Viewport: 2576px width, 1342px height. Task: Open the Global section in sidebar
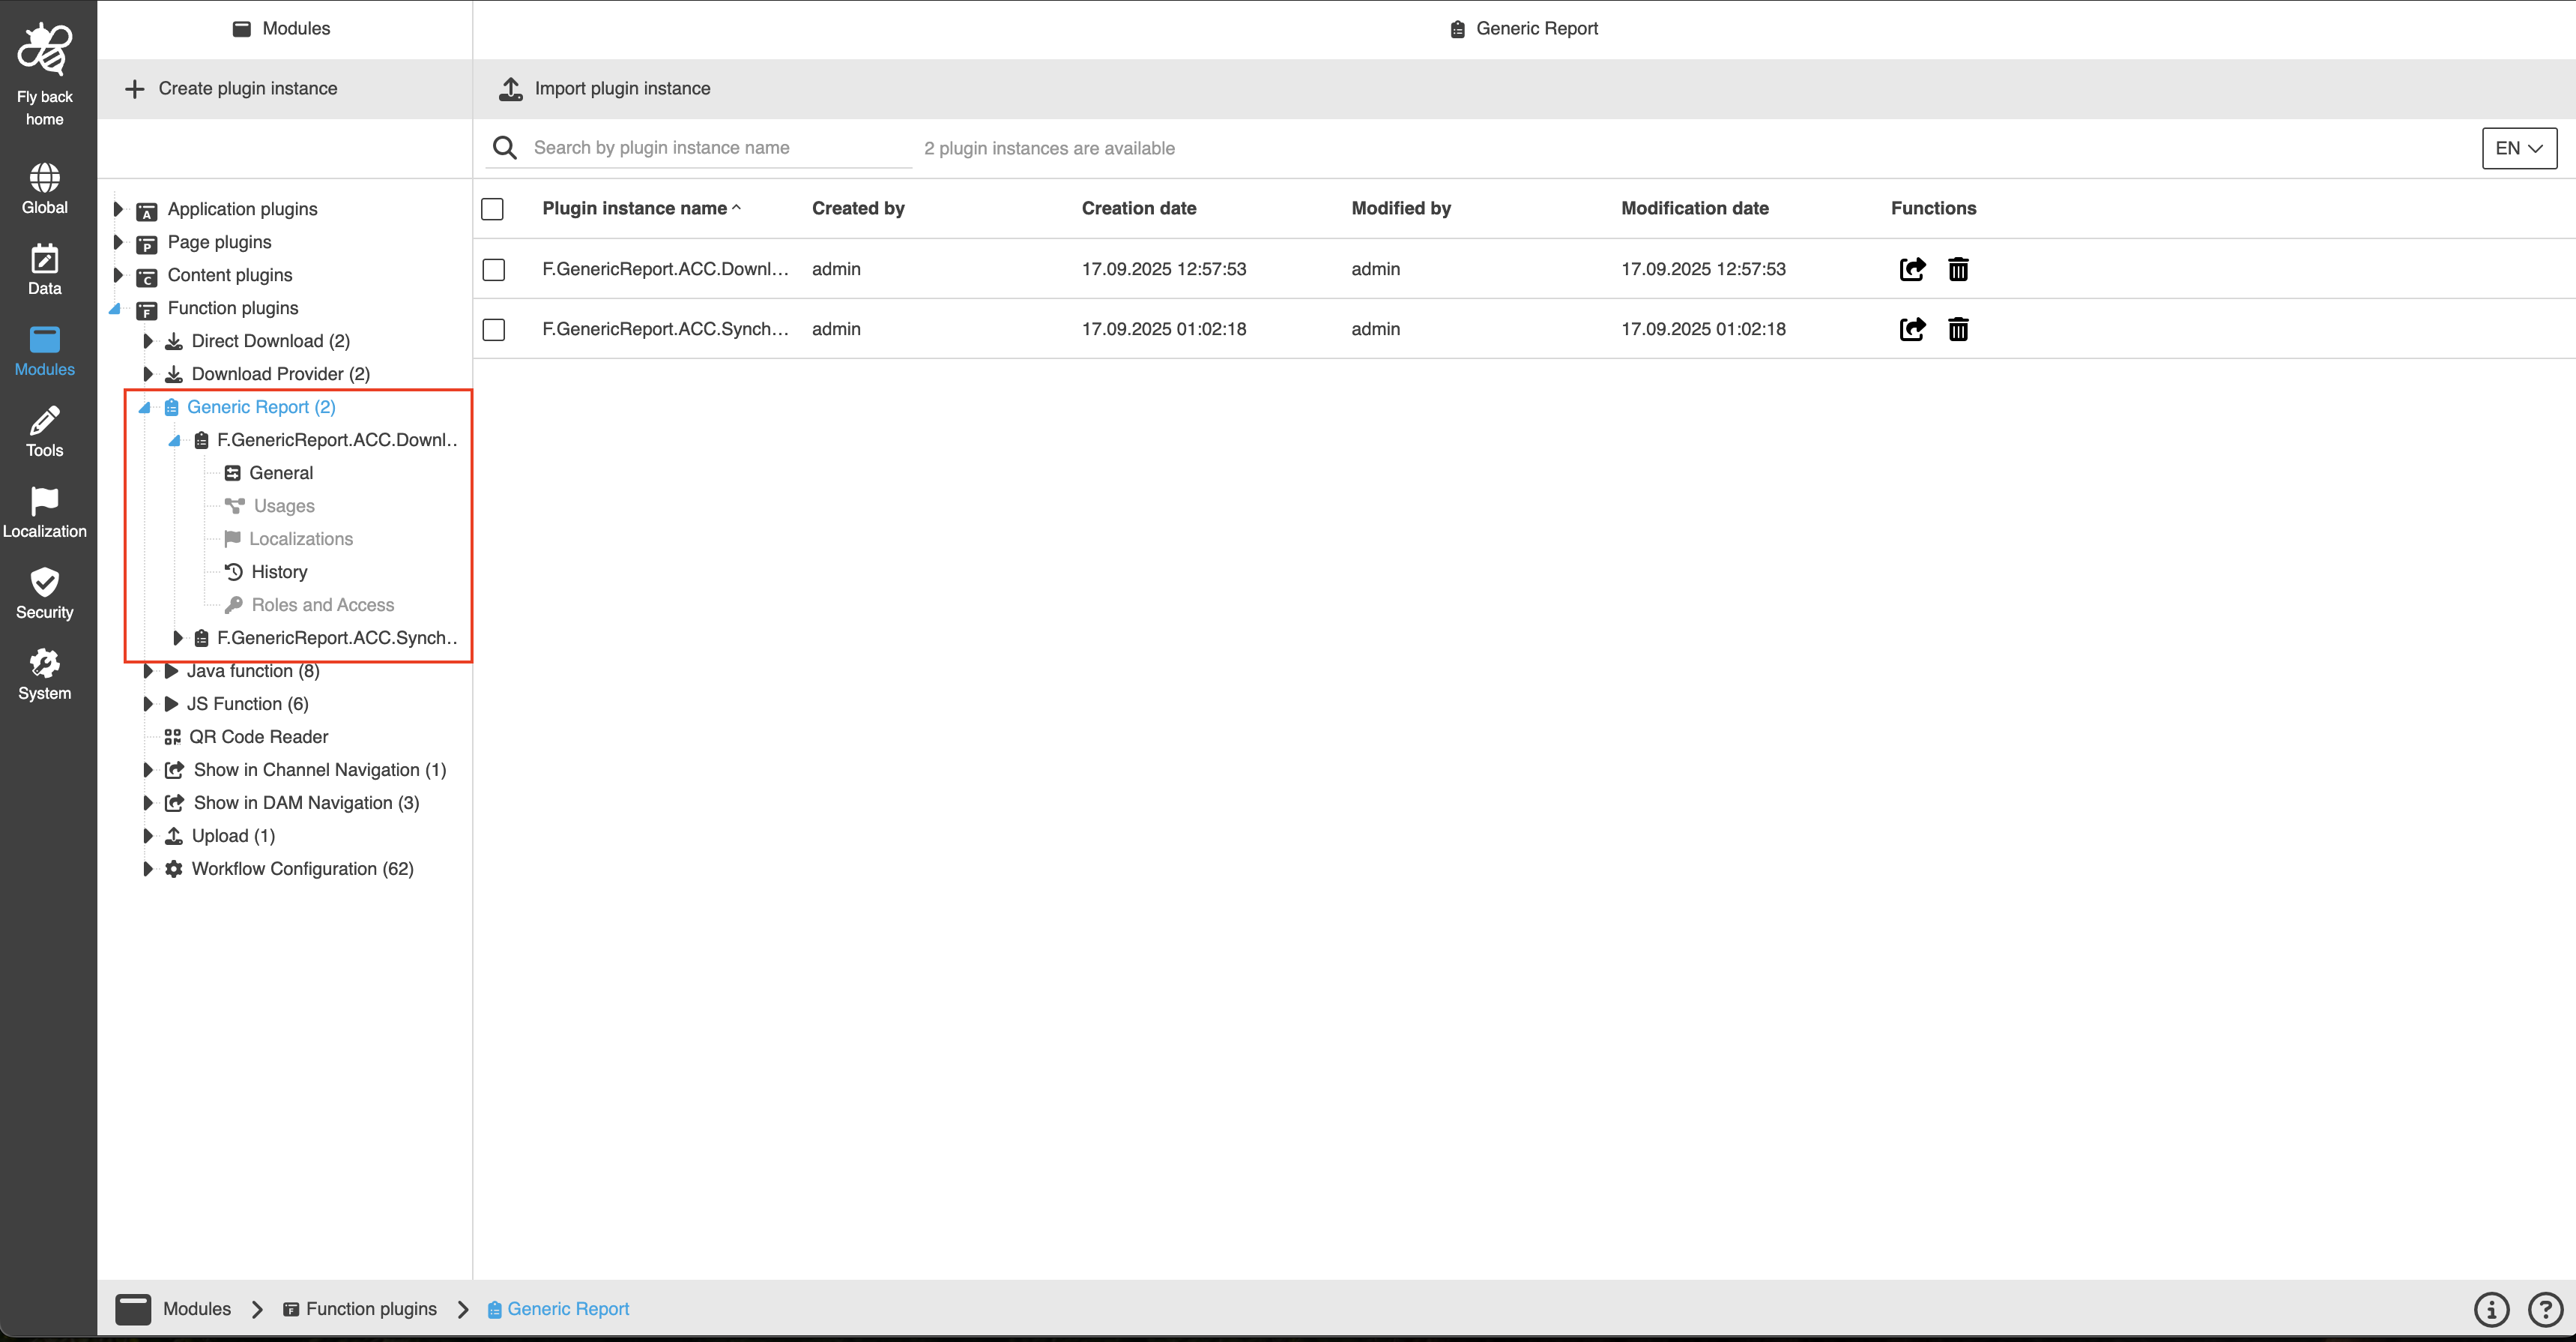pyautogui.click(x=44, y=188)
